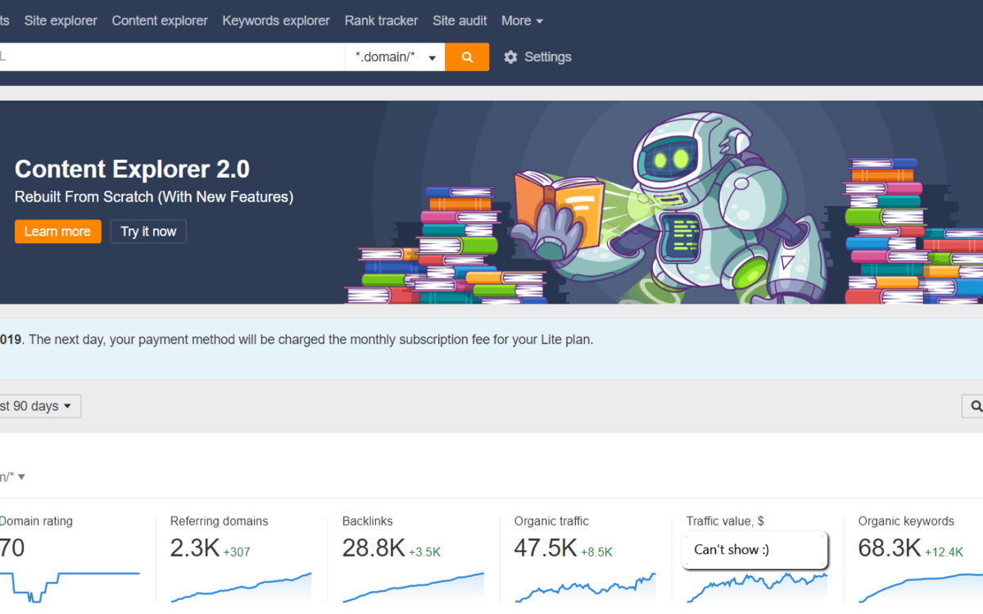Click the +3.5K backlinks change
The height and width of the screenshot is (614, 983).
pyautogui.click(x=424, y=552)
